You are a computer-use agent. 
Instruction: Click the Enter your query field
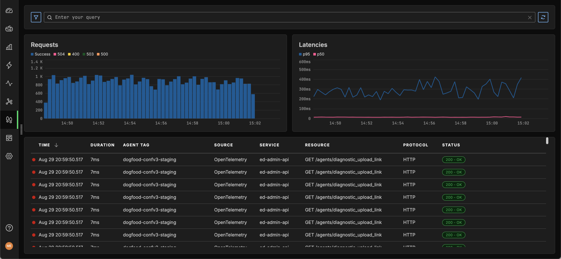(286, 17)
